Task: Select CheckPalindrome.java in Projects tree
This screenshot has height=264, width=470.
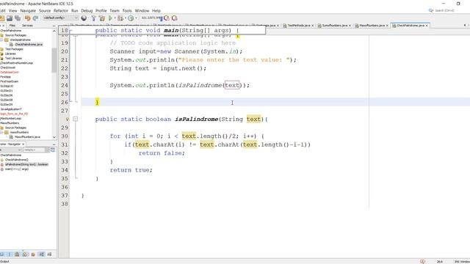Action: pyautogui.click(x=29, y=45)
